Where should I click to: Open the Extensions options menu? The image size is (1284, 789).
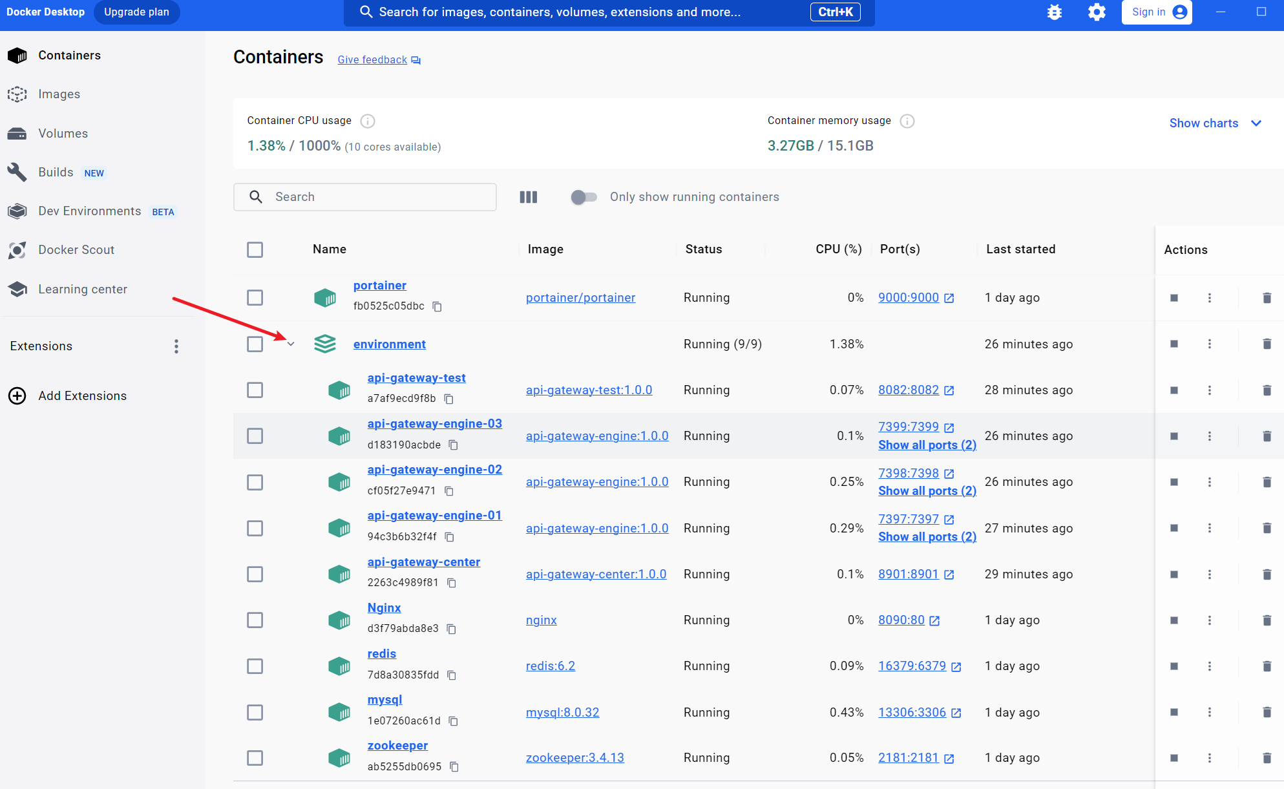click(x=176, y=346)
